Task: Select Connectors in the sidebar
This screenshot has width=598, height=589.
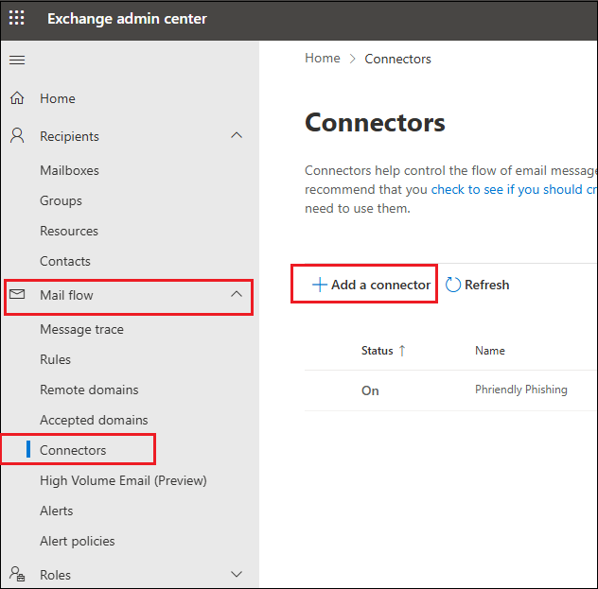Action: [73, 450]
